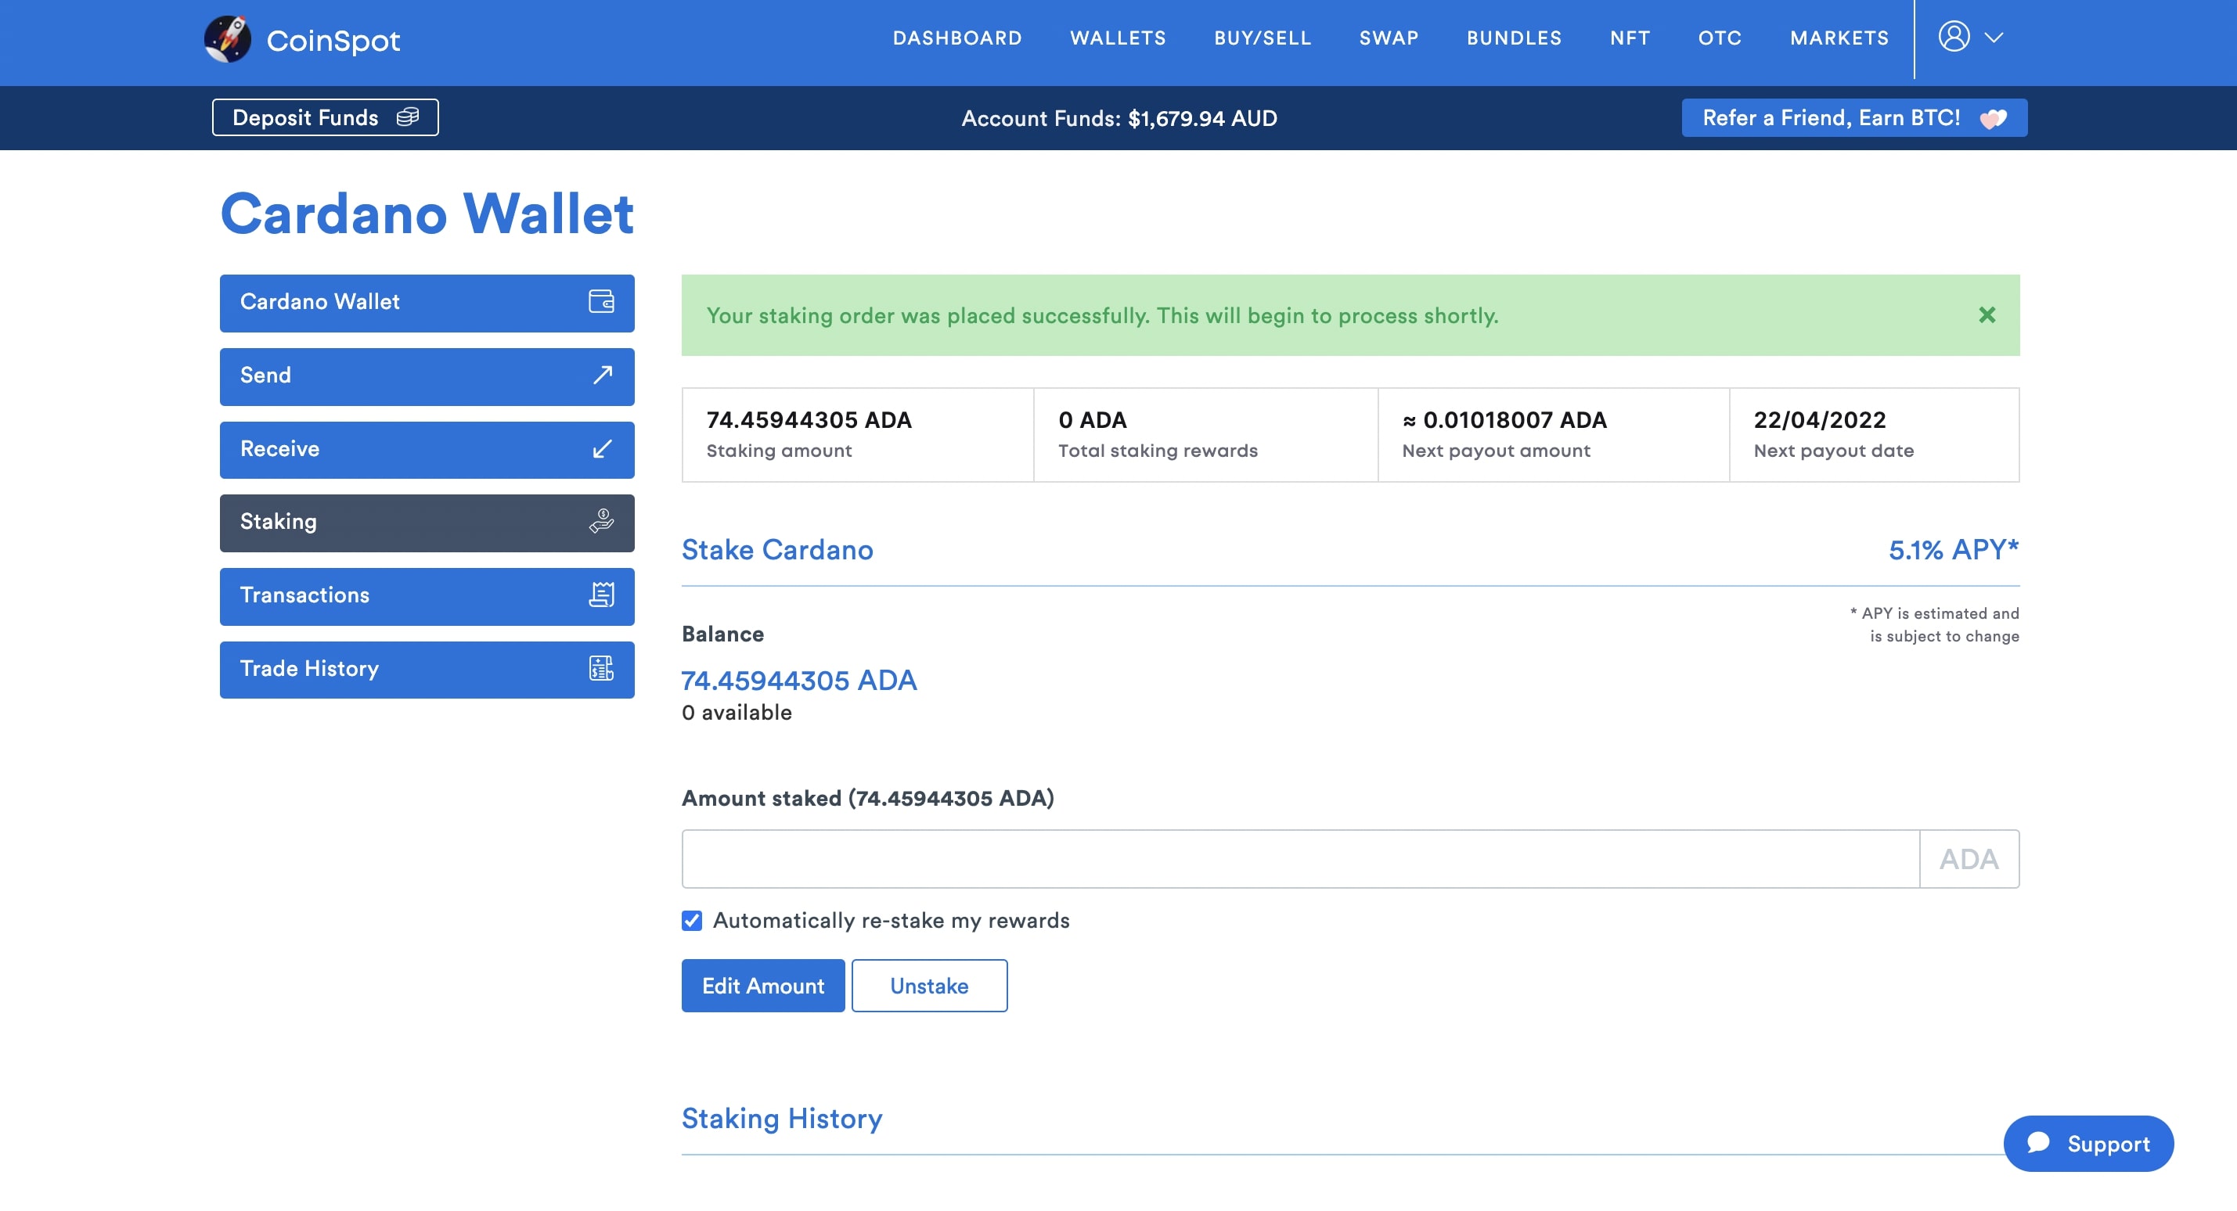Open the Markets nav item
The width and height of the screenshot is (2237, 1211).
pyautogui.click(x=1839, y=38)
